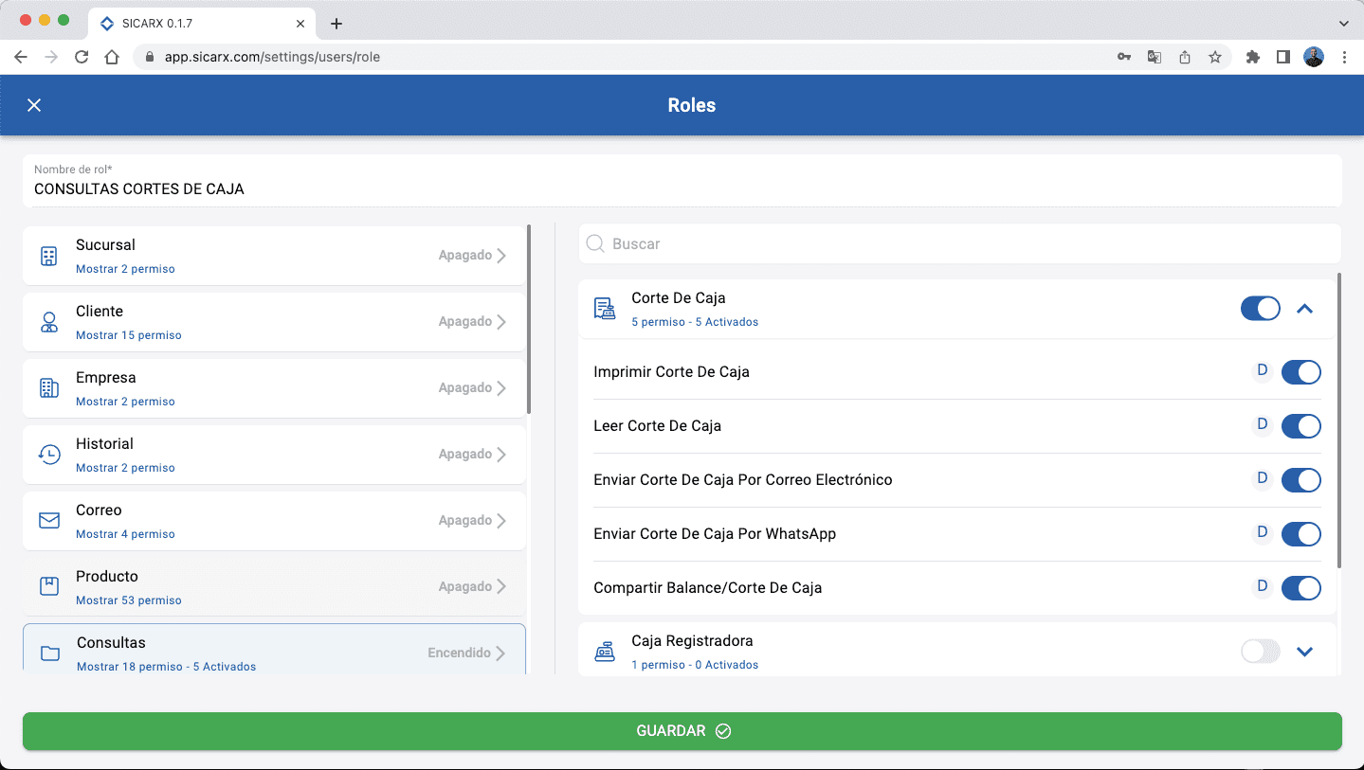Close the Roles dialog with the X icon

[x=34, y=105]
